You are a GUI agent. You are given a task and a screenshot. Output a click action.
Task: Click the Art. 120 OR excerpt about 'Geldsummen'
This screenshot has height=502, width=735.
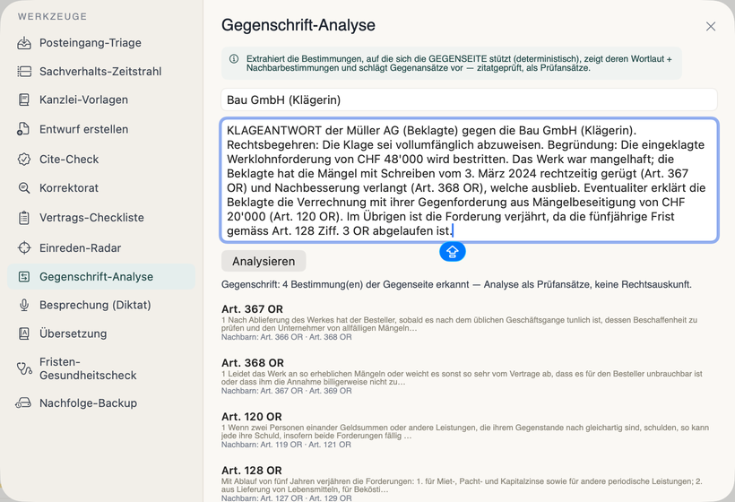465,432
